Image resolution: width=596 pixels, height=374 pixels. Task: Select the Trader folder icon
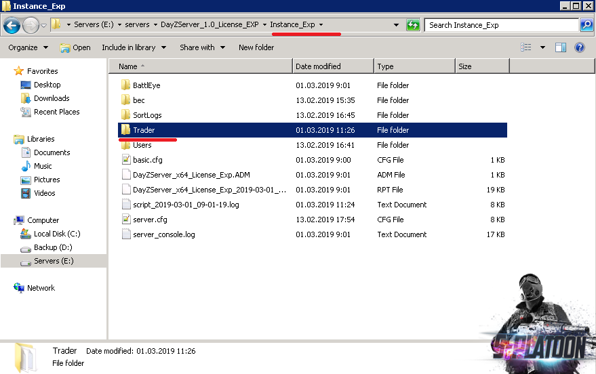(126, 130)
